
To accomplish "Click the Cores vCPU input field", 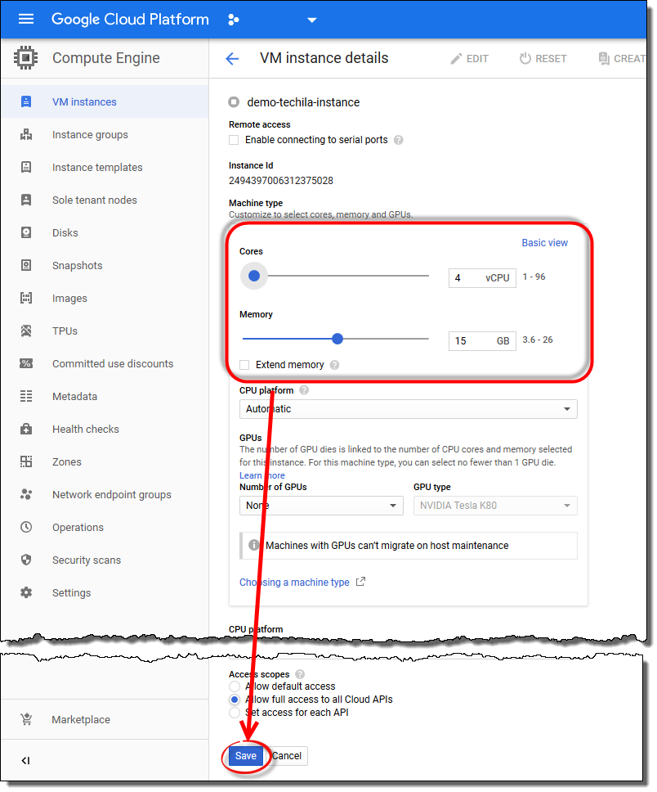I will [467, 278].
